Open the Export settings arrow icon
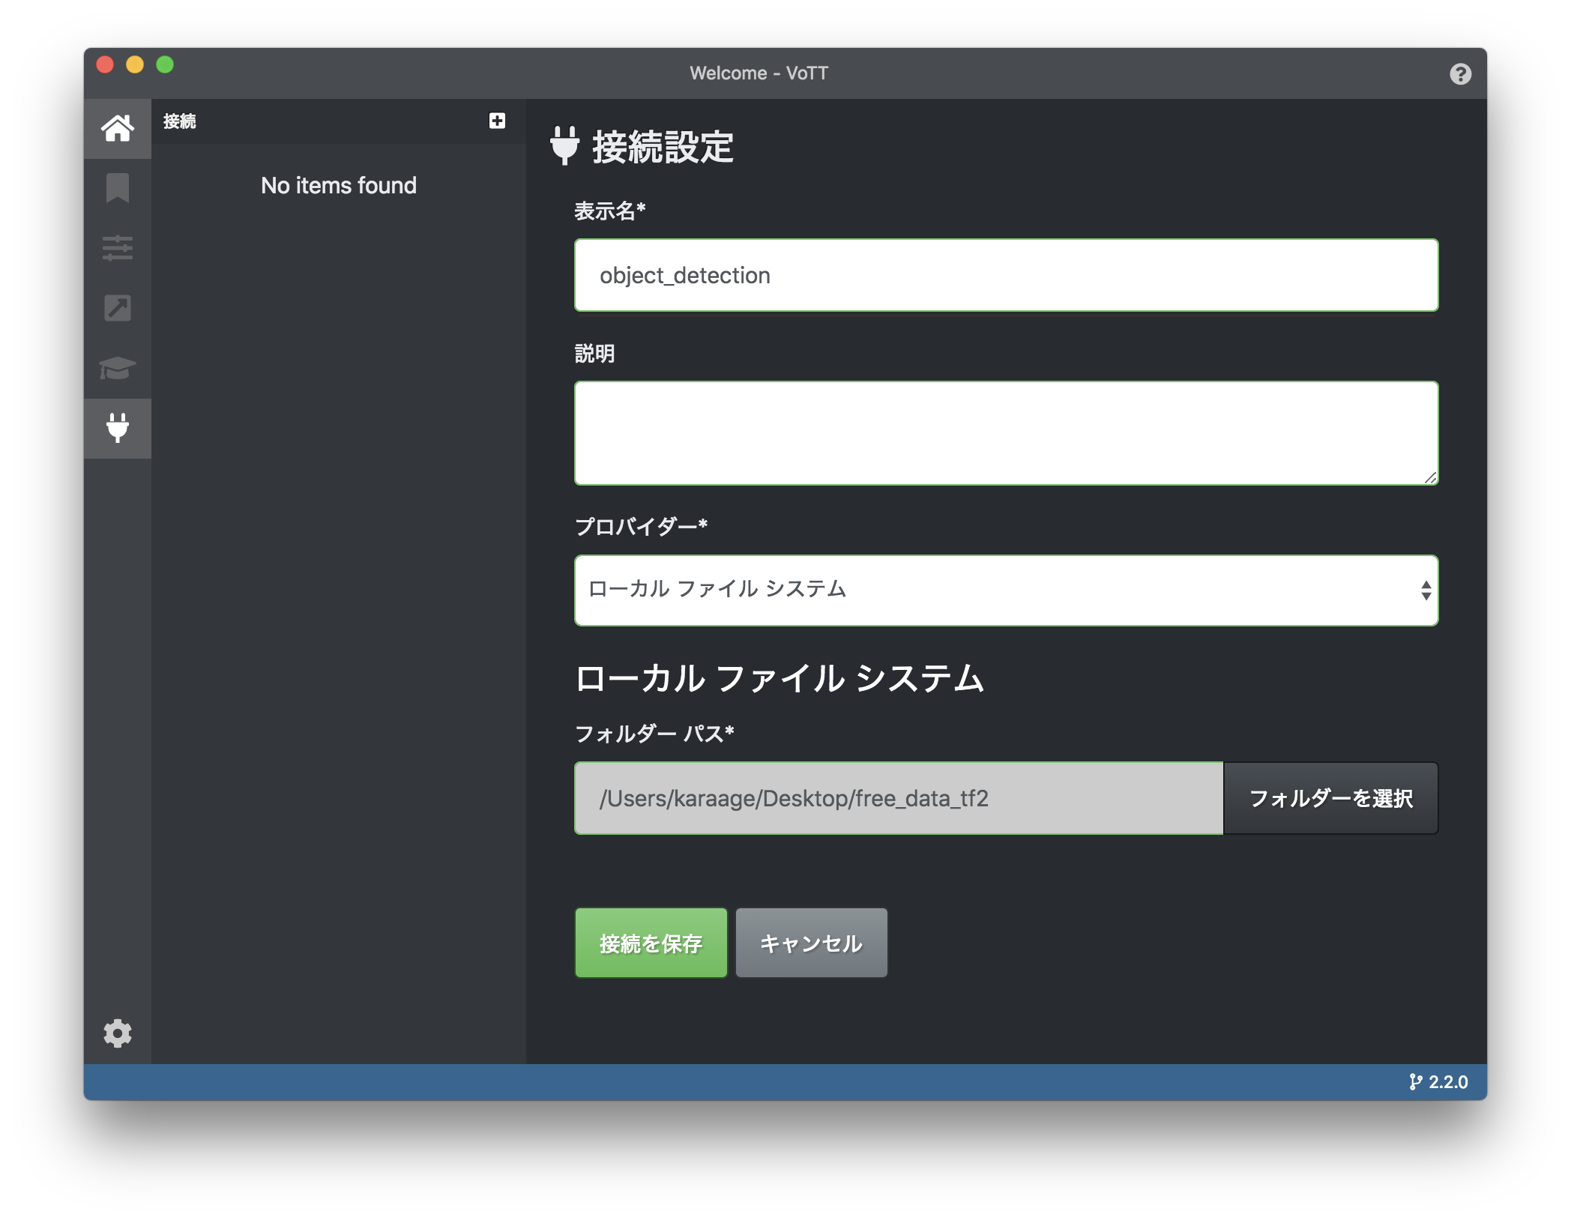 tap(118, 308)
